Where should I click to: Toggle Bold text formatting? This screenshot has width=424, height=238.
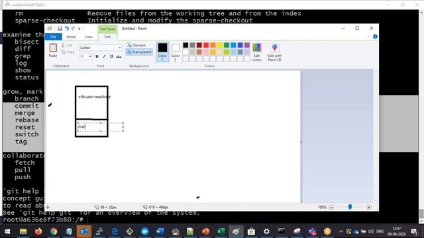[x=97, y=56]
